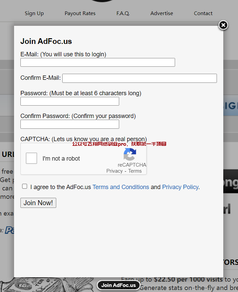Go to Payout Rates page
Screen dimensions: 238x292
(80, 13)
